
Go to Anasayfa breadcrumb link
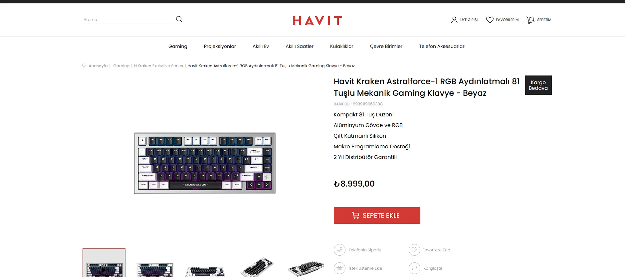[x=98, y=66]
